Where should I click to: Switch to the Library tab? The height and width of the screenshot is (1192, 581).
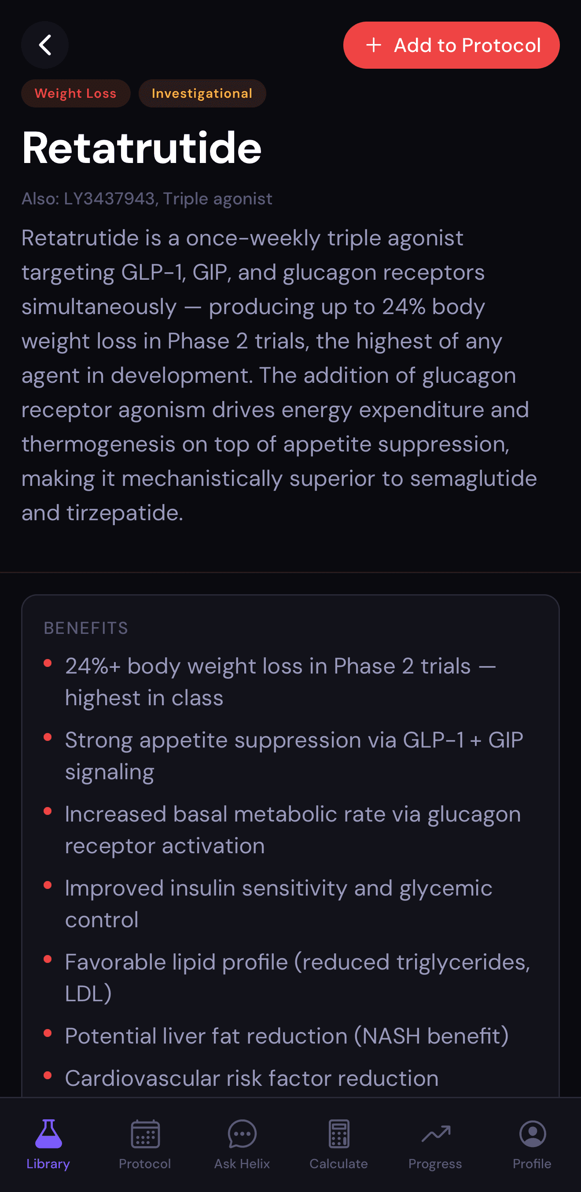(48, 1148)
